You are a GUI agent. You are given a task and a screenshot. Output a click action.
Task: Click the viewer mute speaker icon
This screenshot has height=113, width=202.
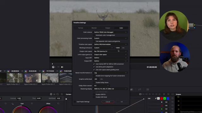(62, 67)
